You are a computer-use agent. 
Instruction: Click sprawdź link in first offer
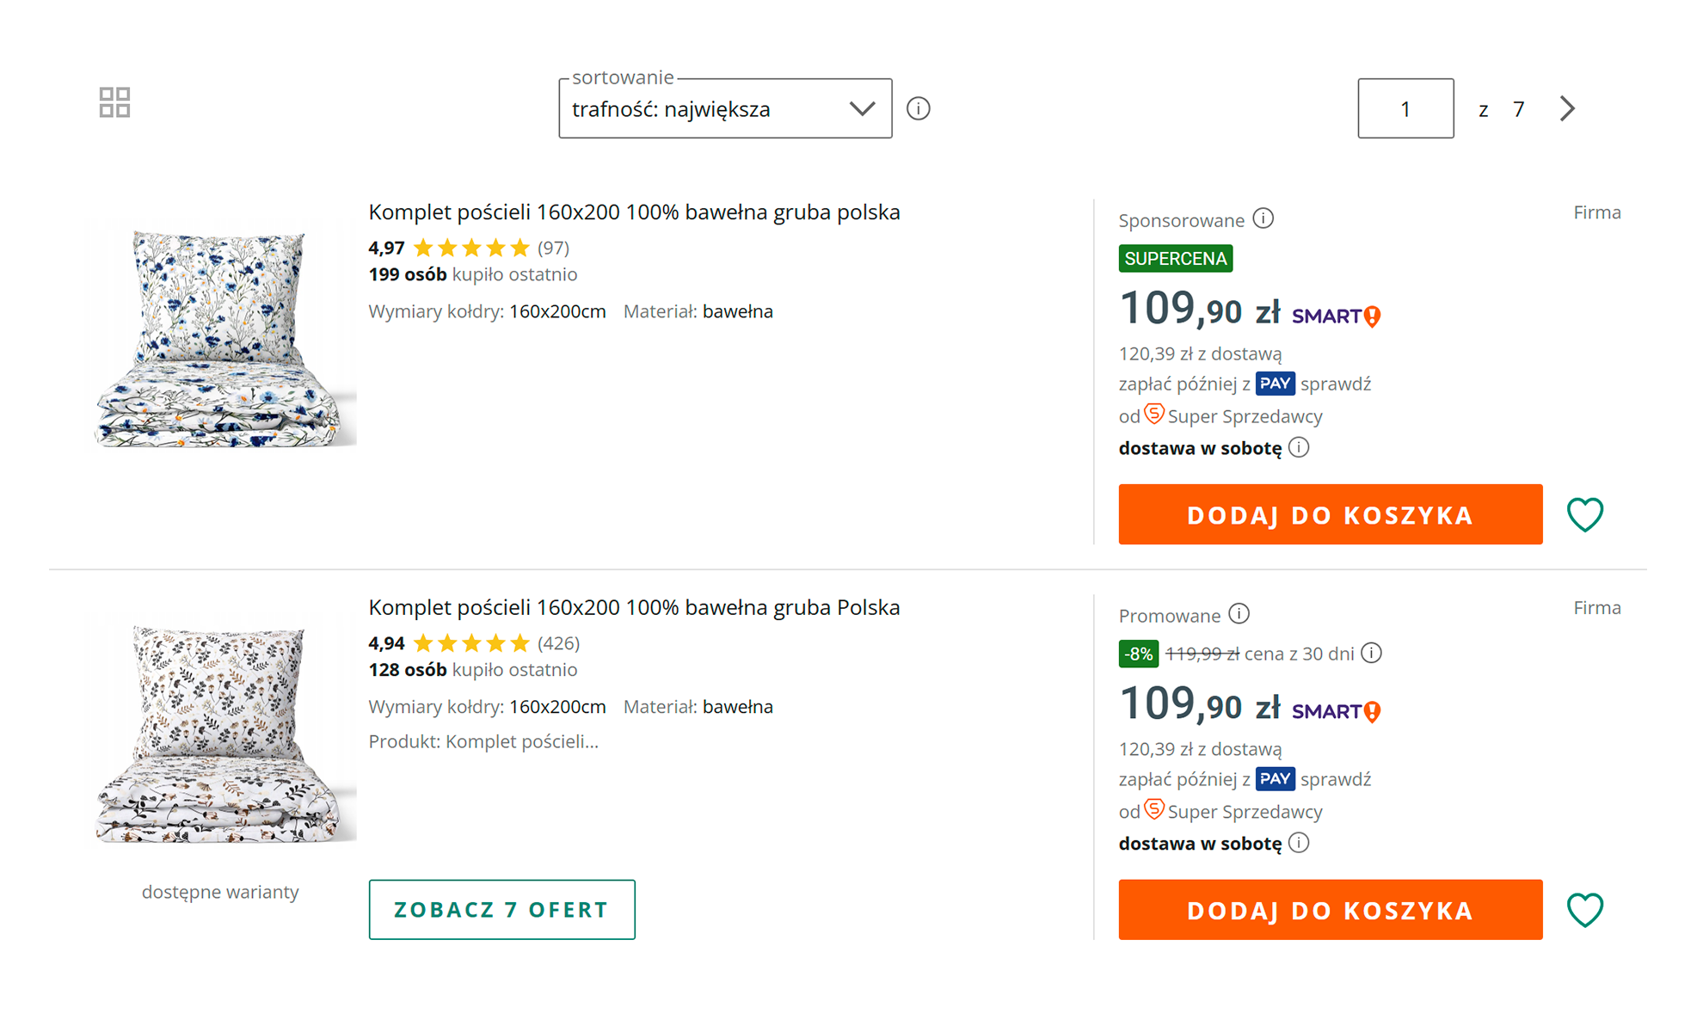click(1336, 384)
